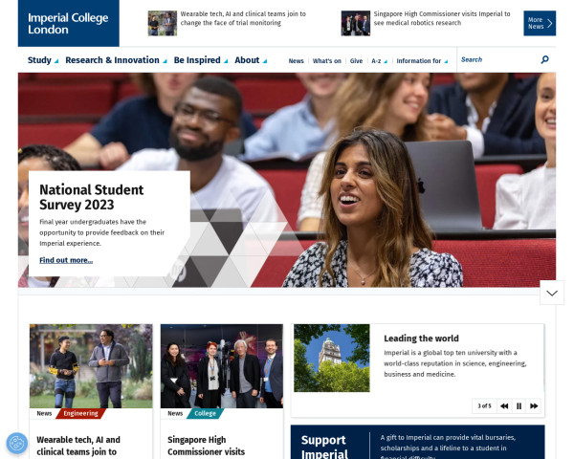
Task: Click the Find out more link
Action: click(66, 260)
